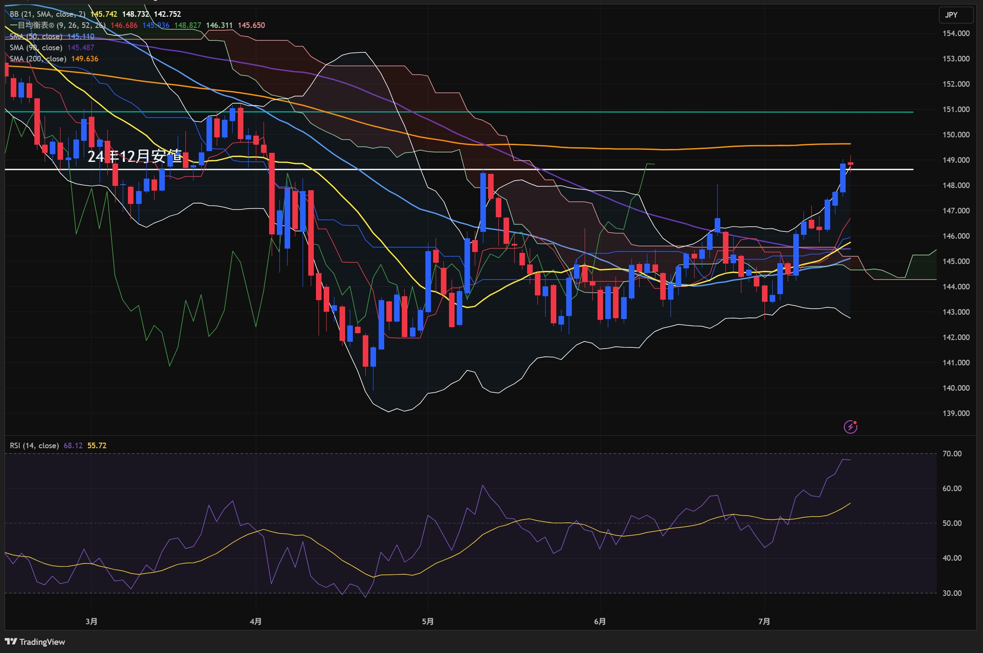The image size is (983, 653).
Task: Click the yellow 55.72 RSI average value
Action: pyautogui.click(x=97, y=446)
